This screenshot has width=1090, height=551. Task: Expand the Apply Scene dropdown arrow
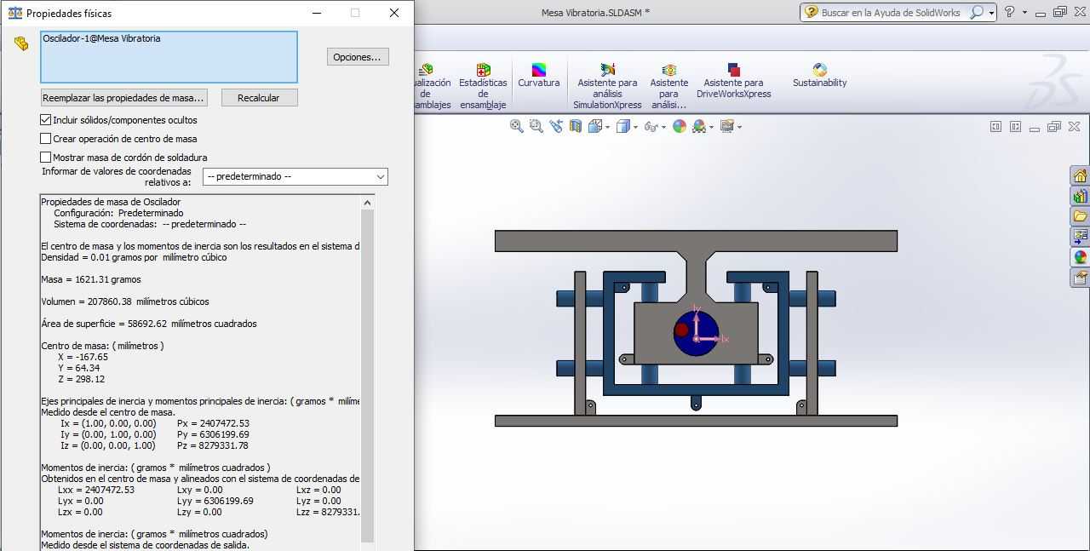(x=711, y=127)
